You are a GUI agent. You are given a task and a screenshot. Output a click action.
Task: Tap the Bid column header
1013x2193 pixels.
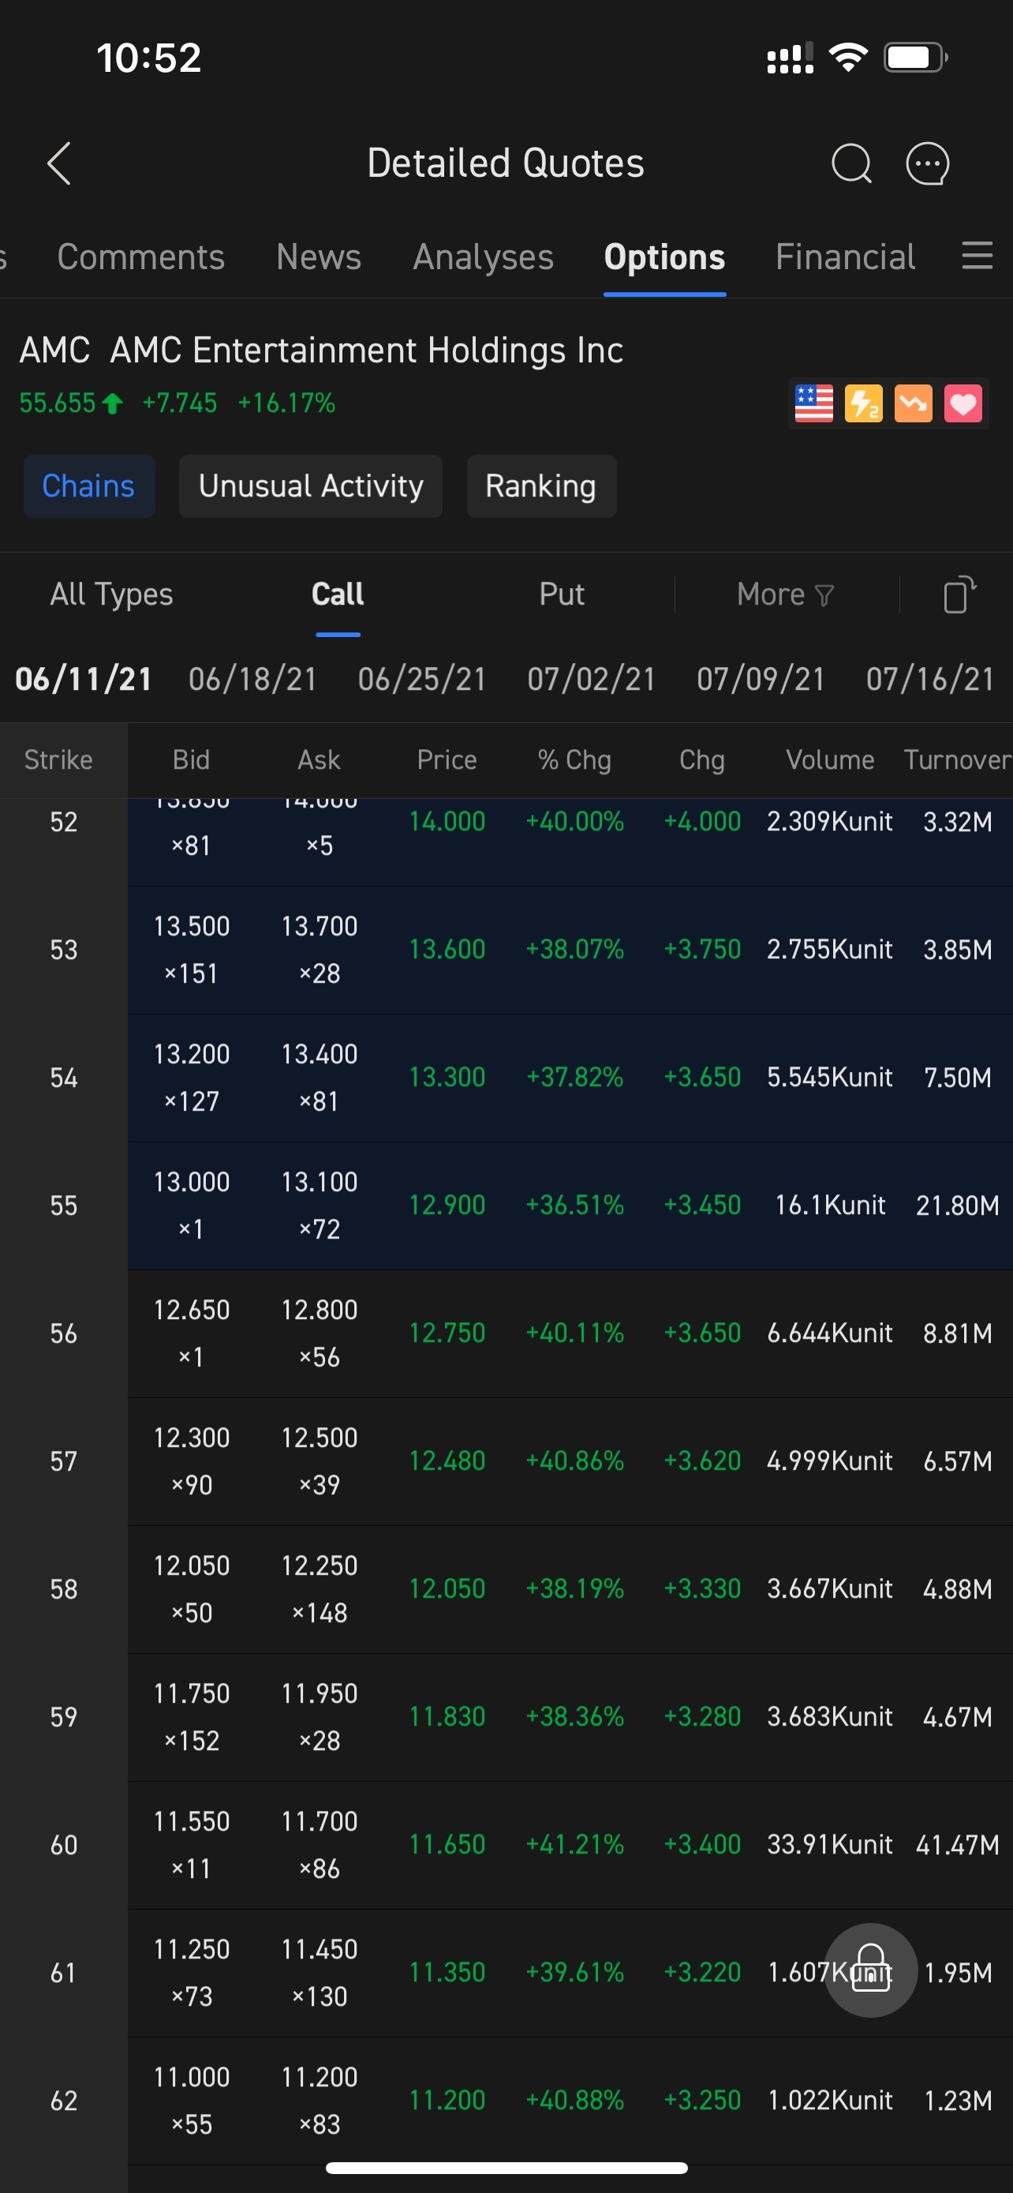[192, 759]
